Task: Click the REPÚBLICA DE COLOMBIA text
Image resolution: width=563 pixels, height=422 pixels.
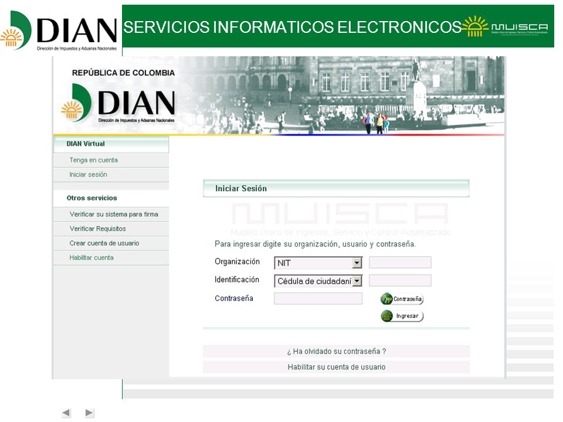Action: tap(123, 73)
